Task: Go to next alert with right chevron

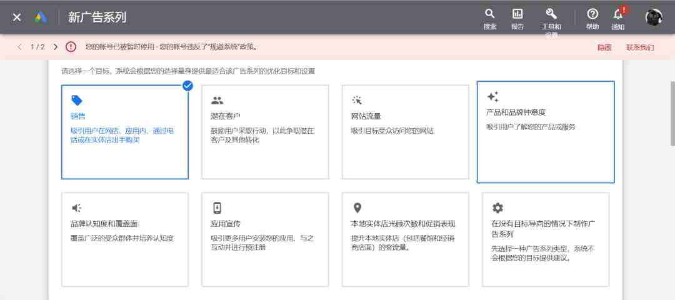Action: pyautogui.click(x=55, y=47)
